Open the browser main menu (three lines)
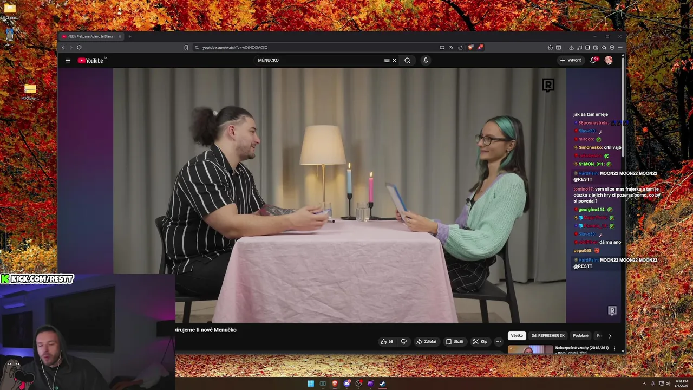 click(x=620, y=48)
